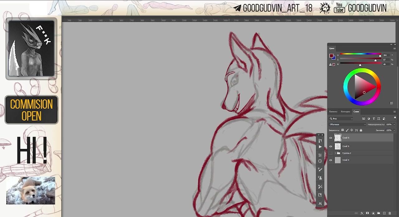Screen dimensions: 399x217
Task: Hide layer Слой 6 via eye icon
Action: point(331,138)
